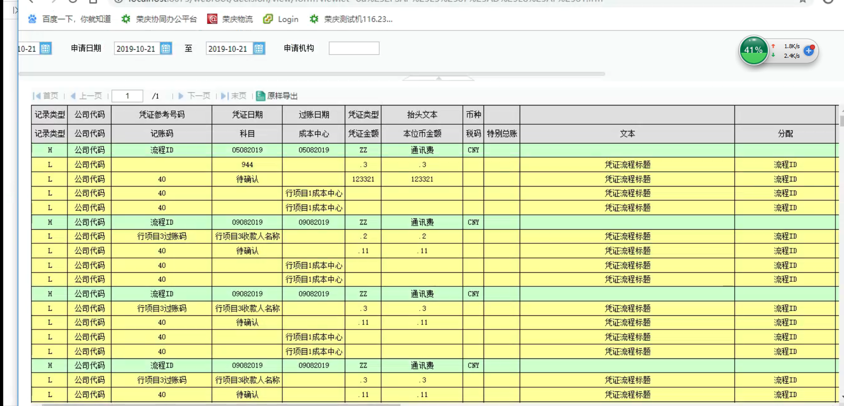Click start date field 2019-10-21
This screenshot has width=844, height=406.
[x=137, y=49]
